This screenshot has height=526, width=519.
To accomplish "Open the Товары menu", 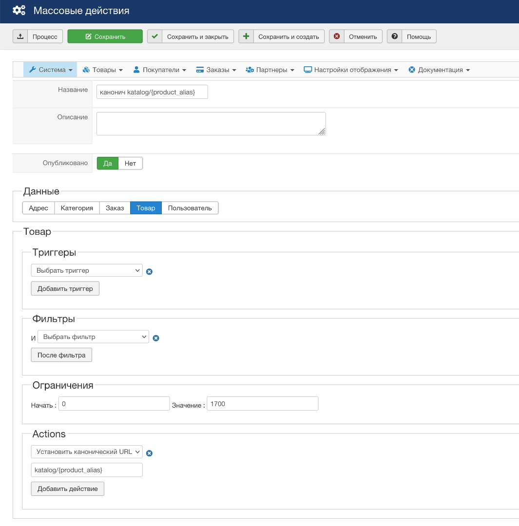I will click(x=103, y=70).
